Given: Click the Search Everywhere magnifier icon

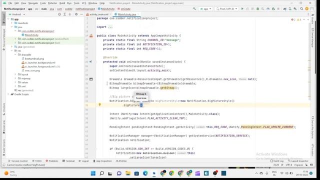Looking at the screenshot, I should [x=301, y=9].
